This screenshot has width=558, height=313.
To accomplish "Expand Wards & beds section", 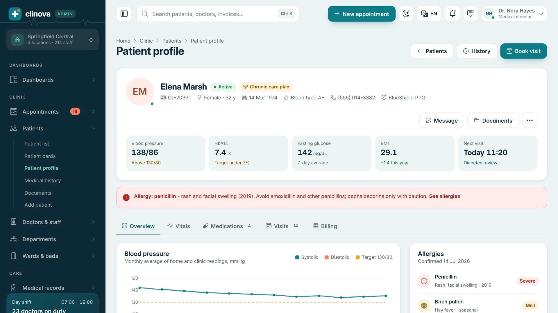I will click(52, 256).
